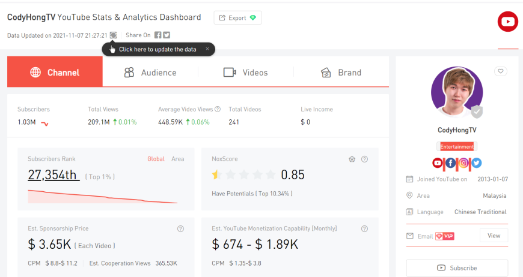Click the subscribers rank trend chart
The height and width of the screenshot is (277, 523).
pyautogui.click(x=102, y=197)
